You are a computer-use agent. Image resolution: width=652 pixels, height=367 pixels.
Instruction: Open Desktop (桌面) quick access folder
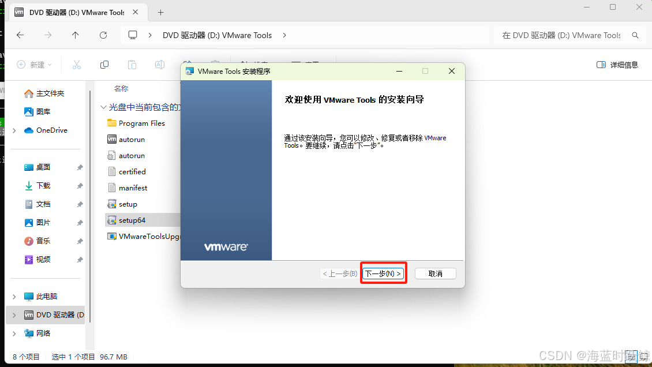click(x=37, y=167)
